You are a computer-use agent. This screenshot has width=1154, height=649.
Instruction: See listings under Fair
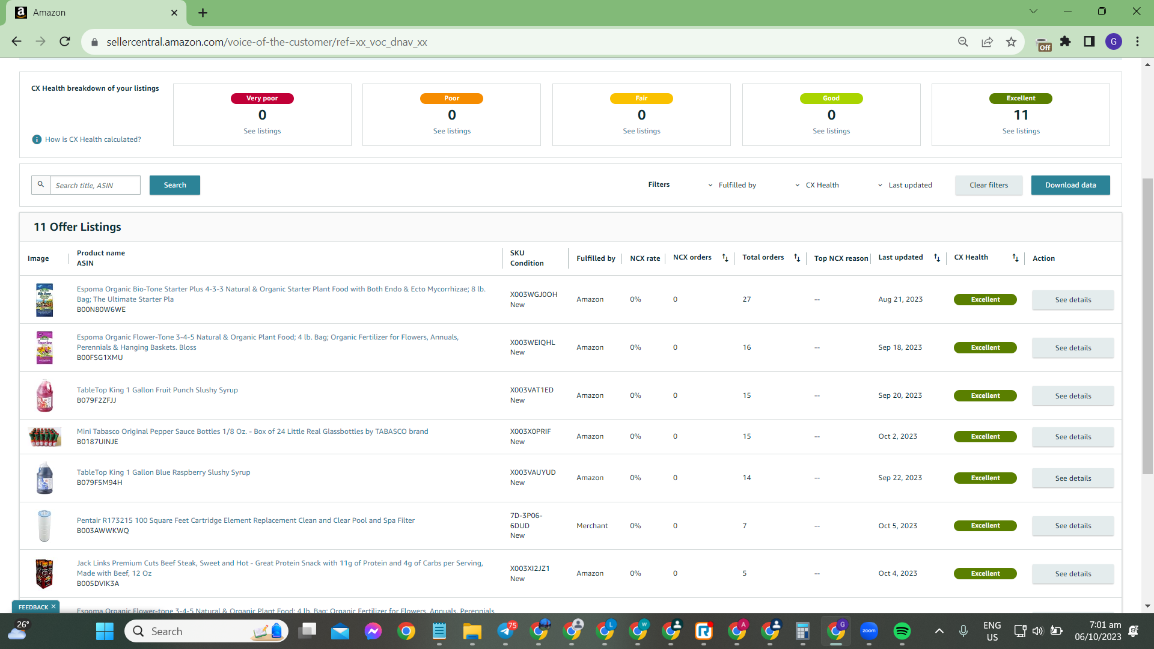641,131
